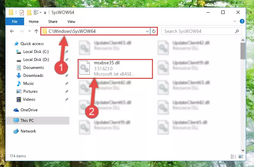Screen dimensions: 254x167
Task: Expand the address bar history dropdown
Action: coord(147,31)
